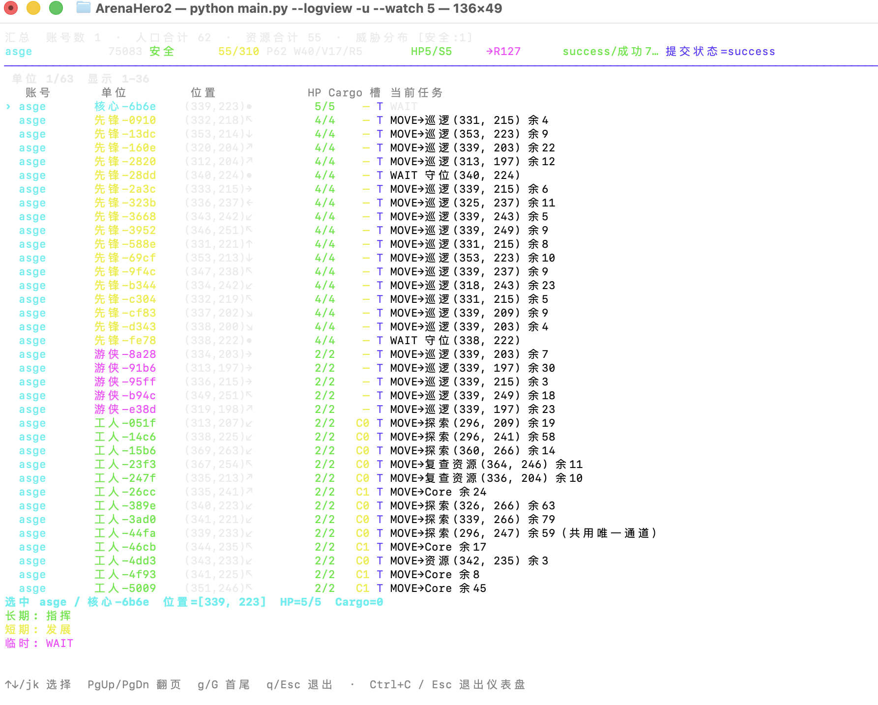Click the 55/310 resource value
Image resolution: width=878 pixels, height=705 pixels.
pos(238,51)
